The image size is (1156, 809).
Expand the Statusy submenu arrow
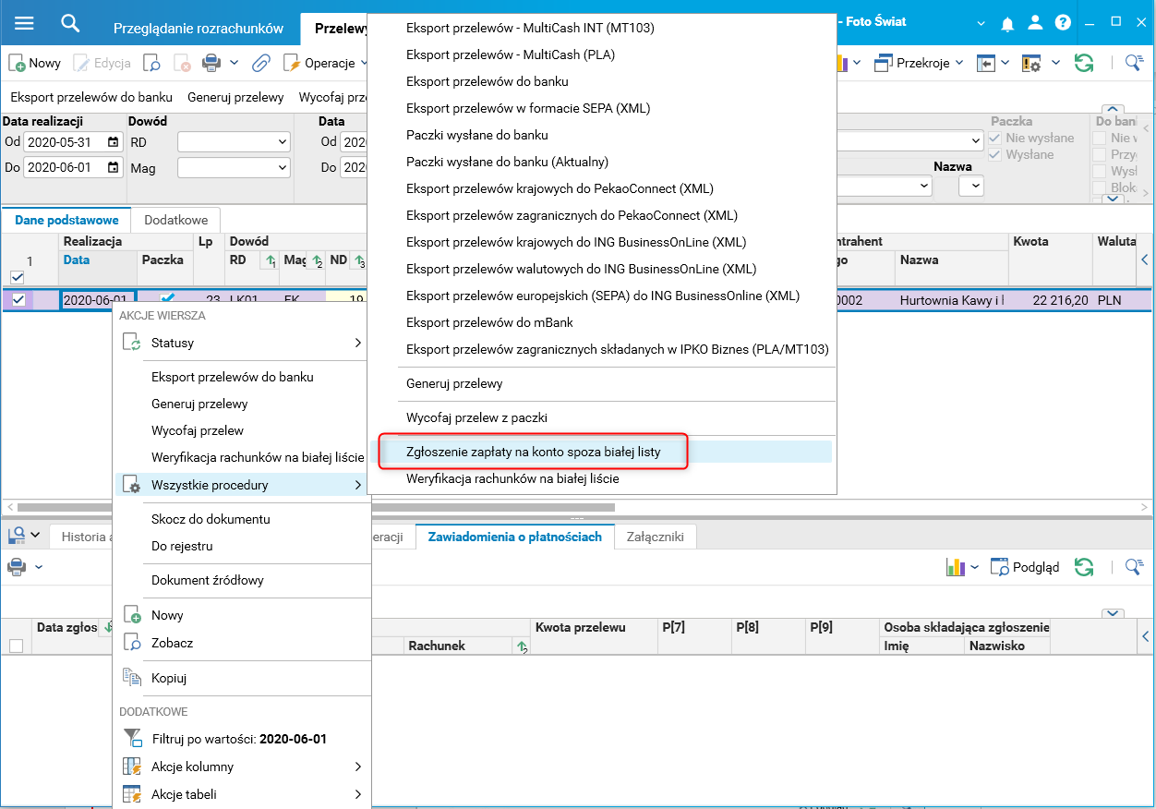point(357,343)
